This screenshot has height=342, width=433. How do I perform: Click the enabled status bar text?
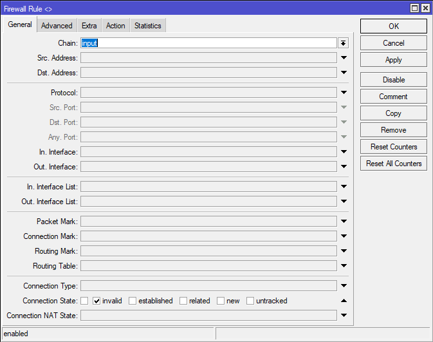15,334
